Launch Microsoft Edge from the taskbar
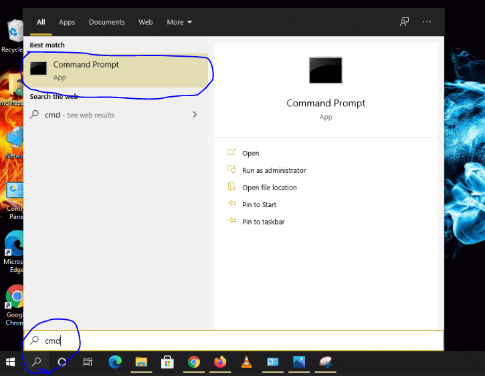485x388 pixels. (115, 362)
